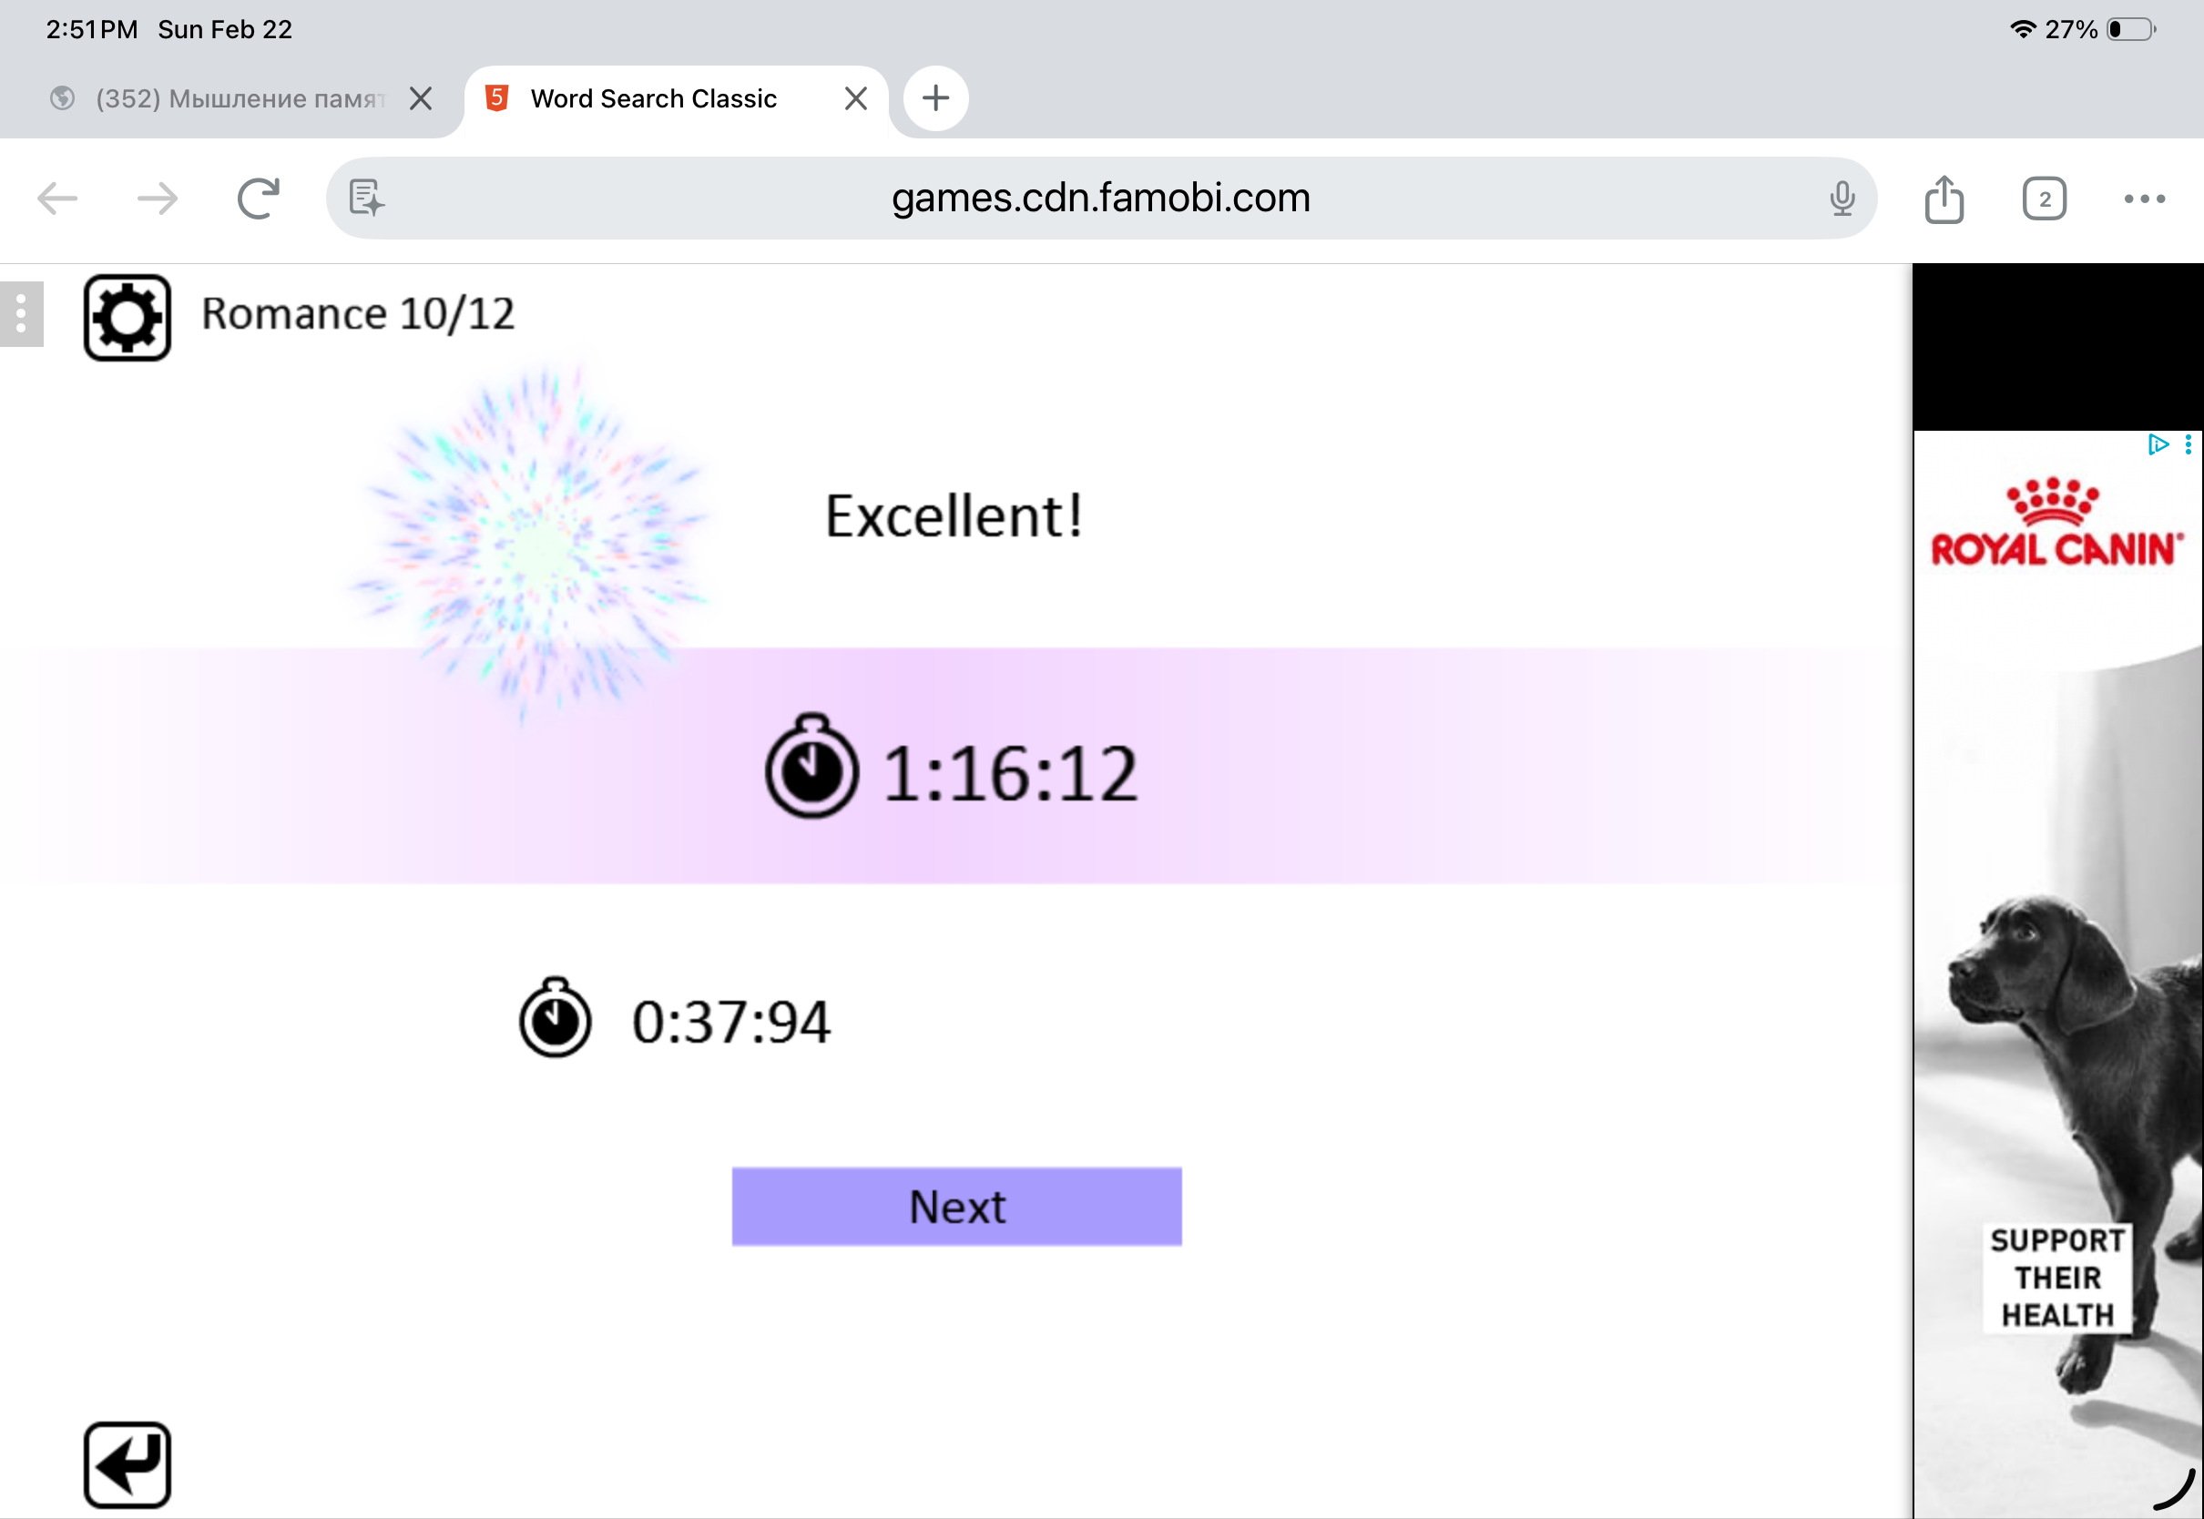Select the Word Search Classic tab
The image size is (2204, 1519).
(653, 99)
